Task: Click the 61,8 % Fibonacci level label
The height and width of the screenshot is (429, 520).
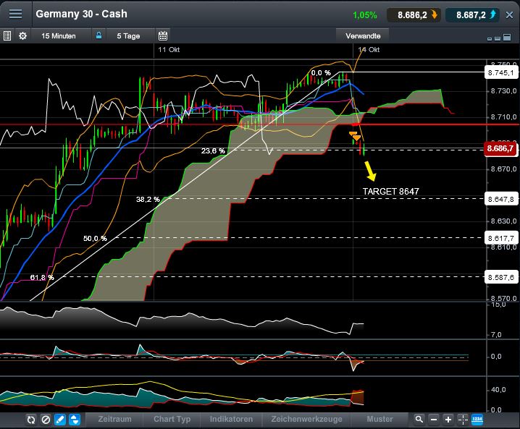Action: tap(42, 278)
